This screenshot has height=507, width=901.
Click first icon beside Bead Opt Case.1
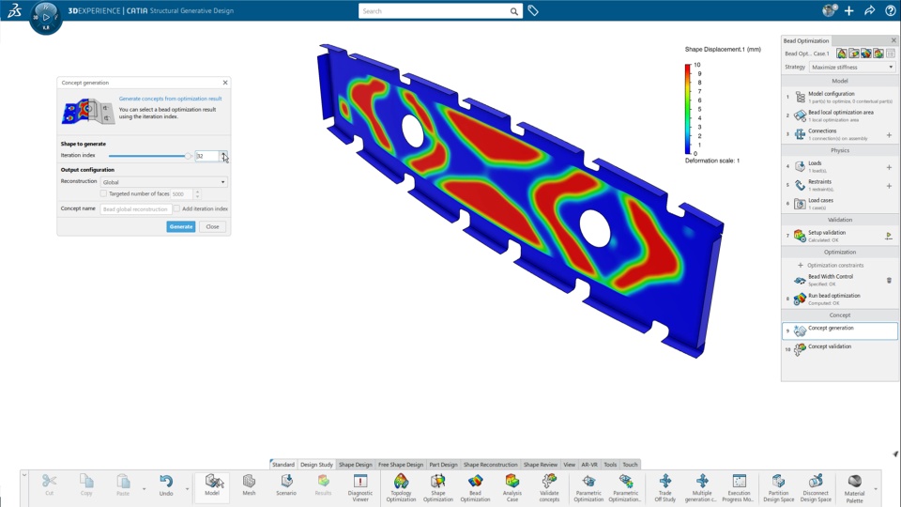pyautogui.click(x=841, y=54)
